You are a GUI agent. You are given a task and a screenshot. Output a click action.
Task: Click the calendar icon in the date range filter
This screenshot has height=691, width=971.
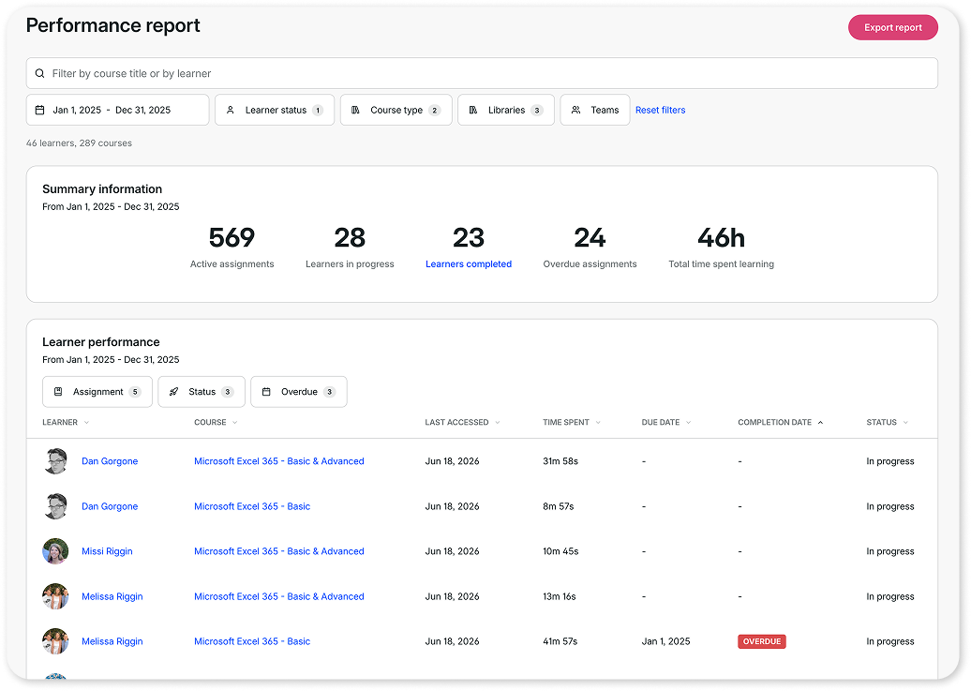pos(39,110)
